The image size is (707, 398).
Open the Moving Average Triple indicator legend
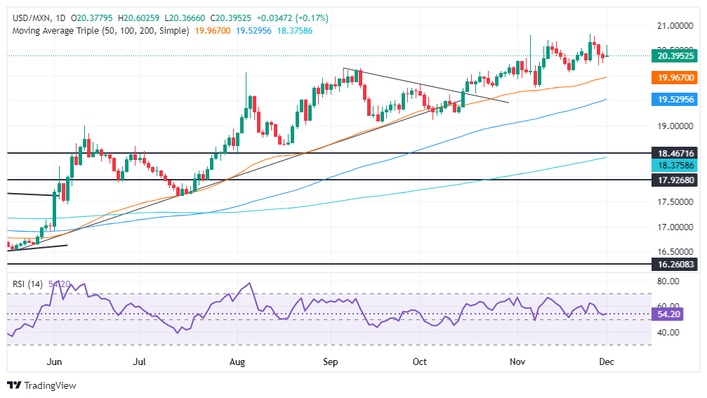click(100, 31)
